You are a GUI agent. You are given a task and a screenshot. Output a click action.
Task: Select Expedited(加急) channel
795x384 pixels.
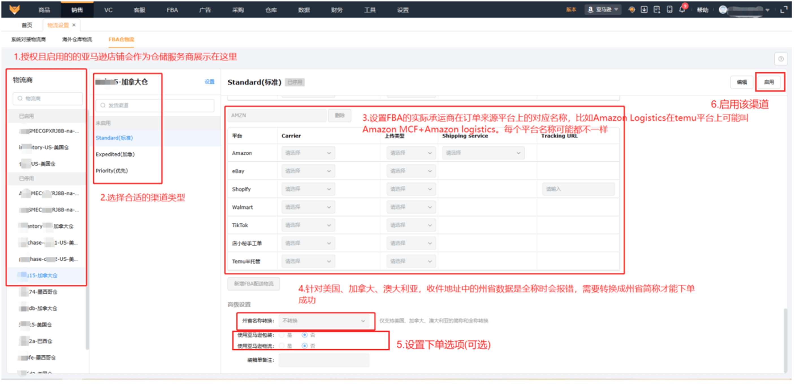tap(115, 154)
